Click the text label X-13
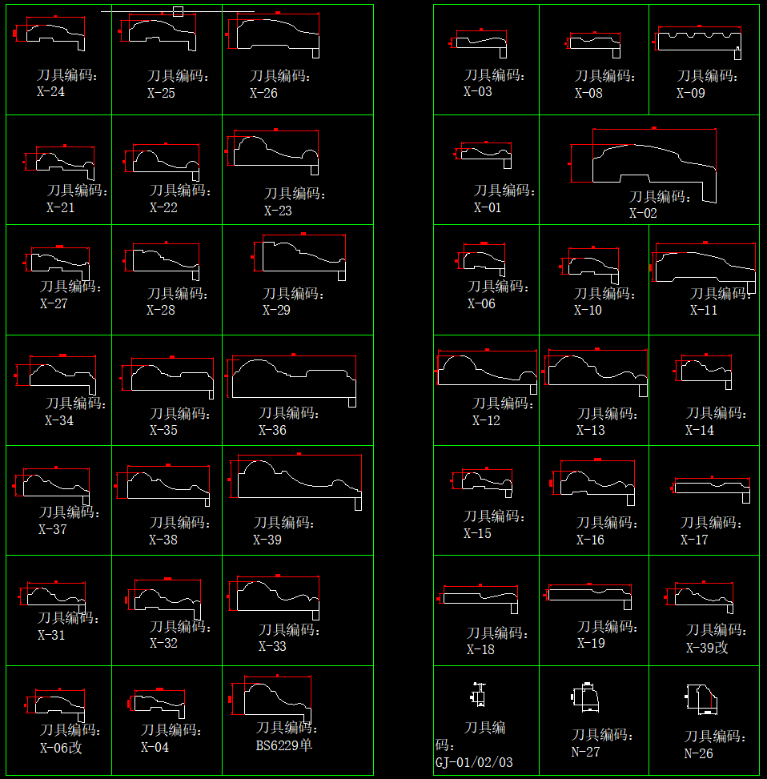Screen dimensions: 767x779 click(591, 430)
